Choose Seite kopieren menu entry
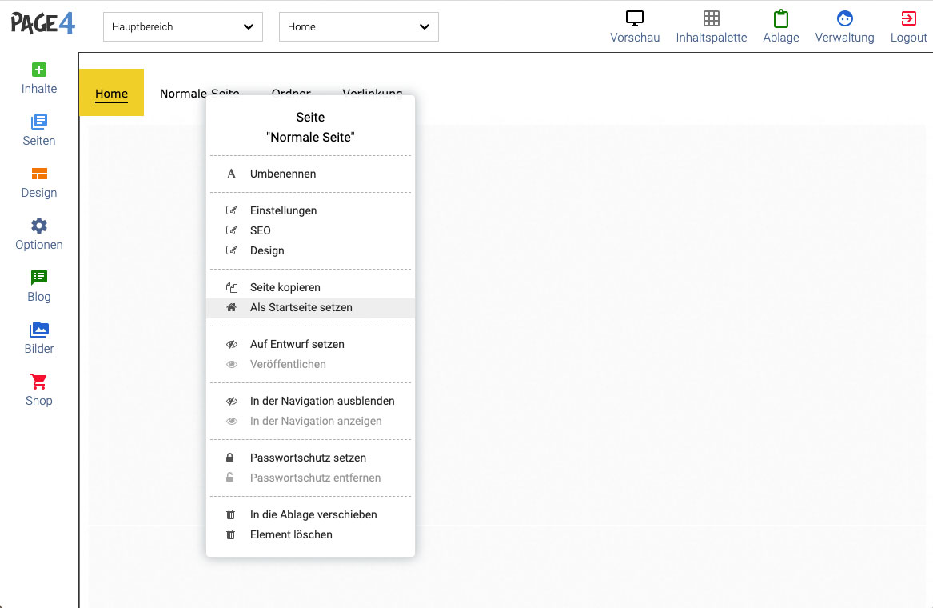Viewport: 933px width, 608px height. point(310,287)
